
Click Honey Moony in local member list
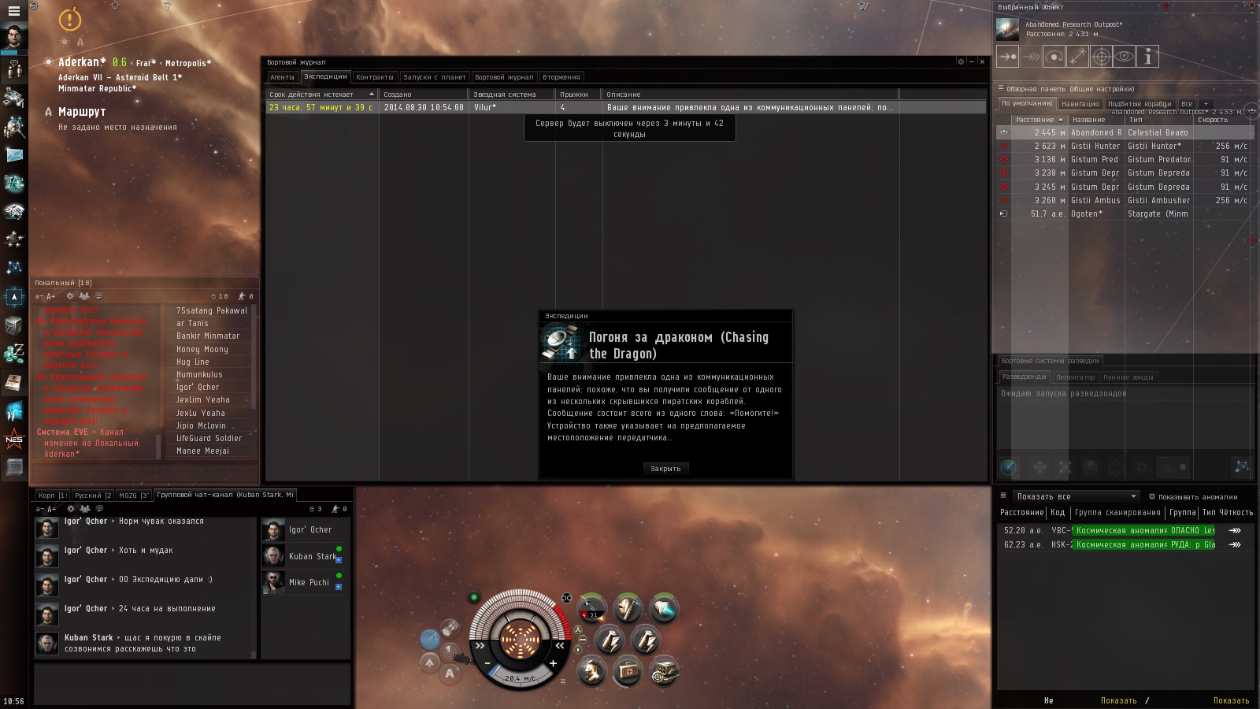pyautogui.click(x=202, y=349)
